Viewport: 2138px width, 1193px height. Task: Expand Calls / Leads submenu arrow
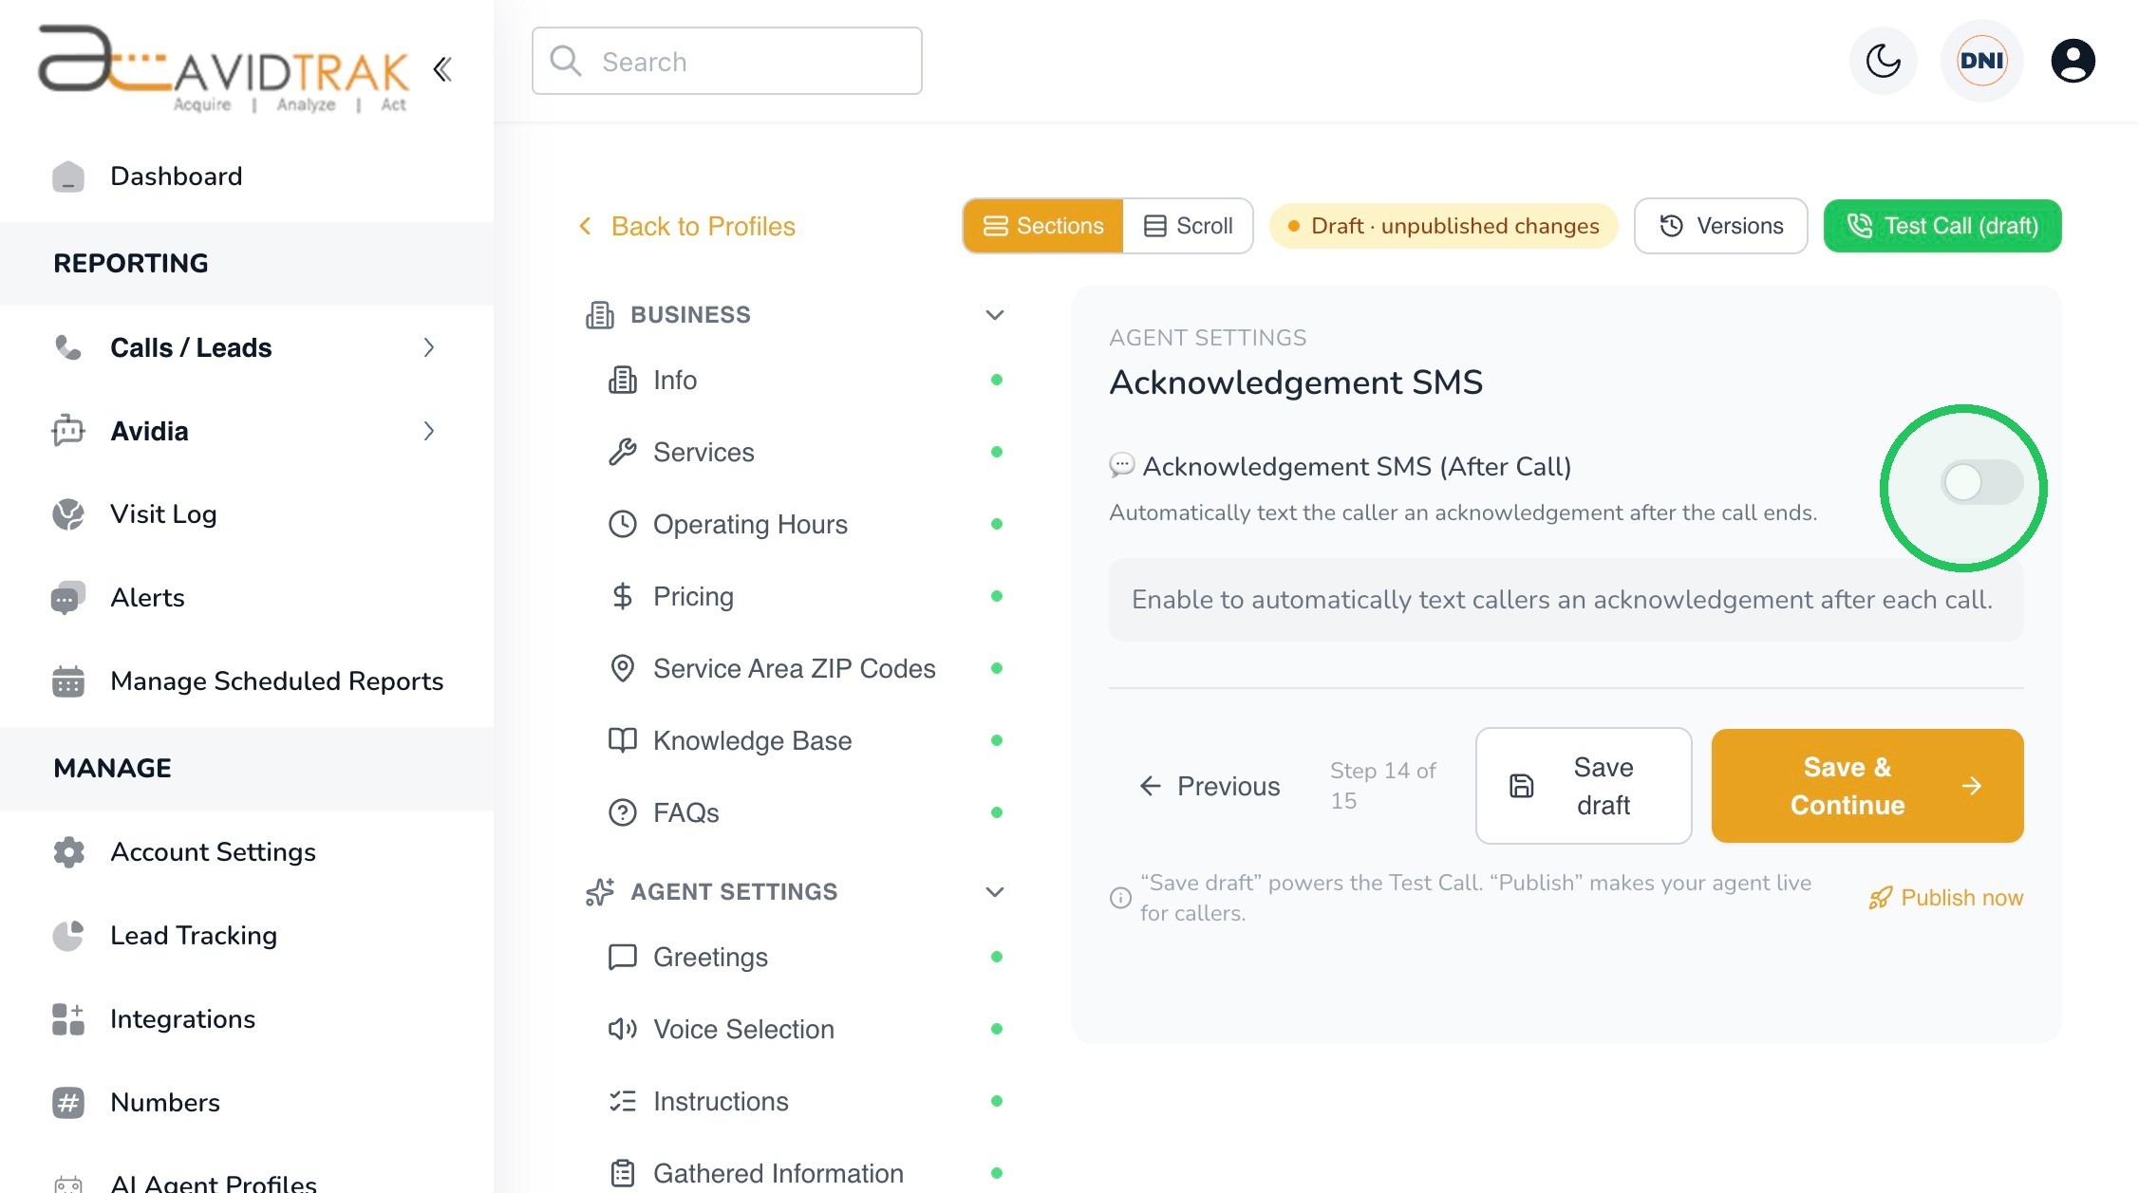click(x=429, y=348)
